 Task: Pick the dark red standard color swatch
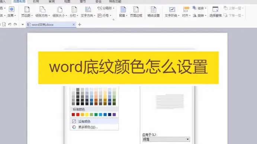click(73, 115)
